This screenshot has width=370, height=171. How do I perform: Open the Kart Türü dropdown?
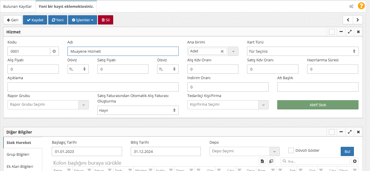[302, 51]
